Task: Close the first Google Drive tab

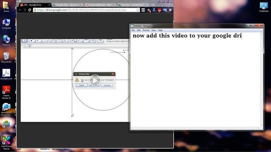Action: (49, 5)
